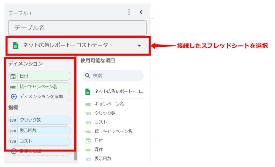This screenshot has height=167, width=275.
Task: Click the Sheets icon in the available items list
Action: pyautogui.click(x=88, y=92)
